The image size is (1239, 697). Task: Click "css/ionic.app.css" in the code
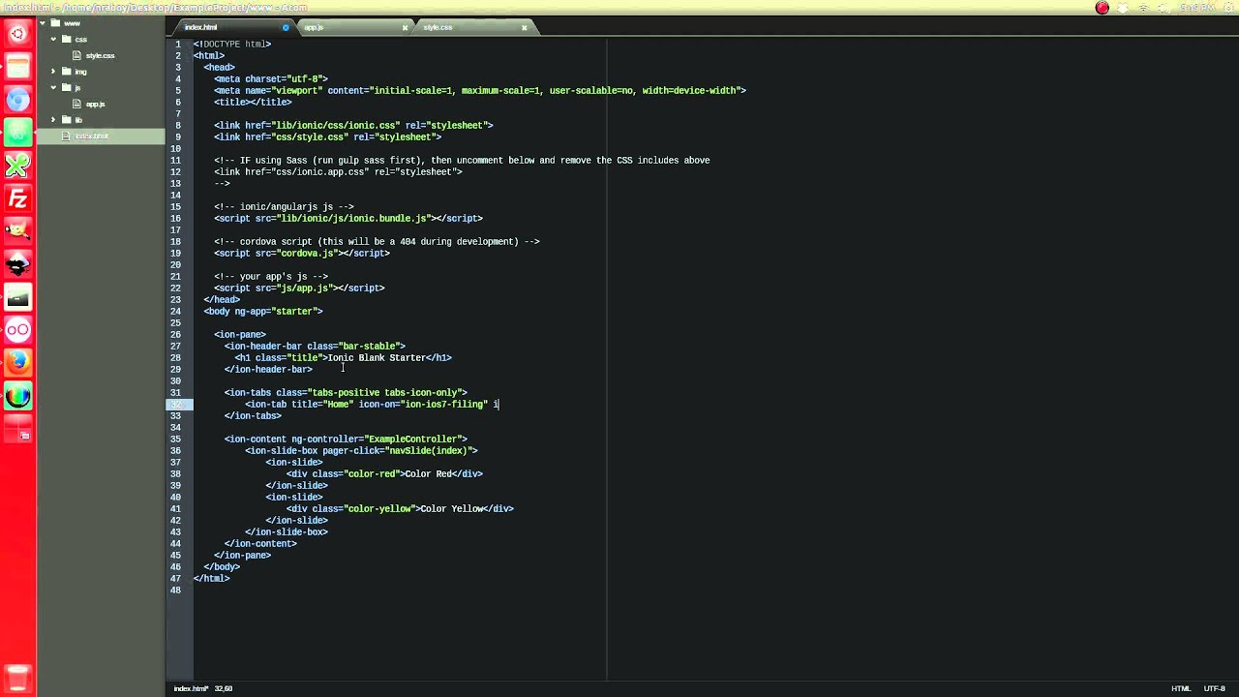click(x=319, y=172)
